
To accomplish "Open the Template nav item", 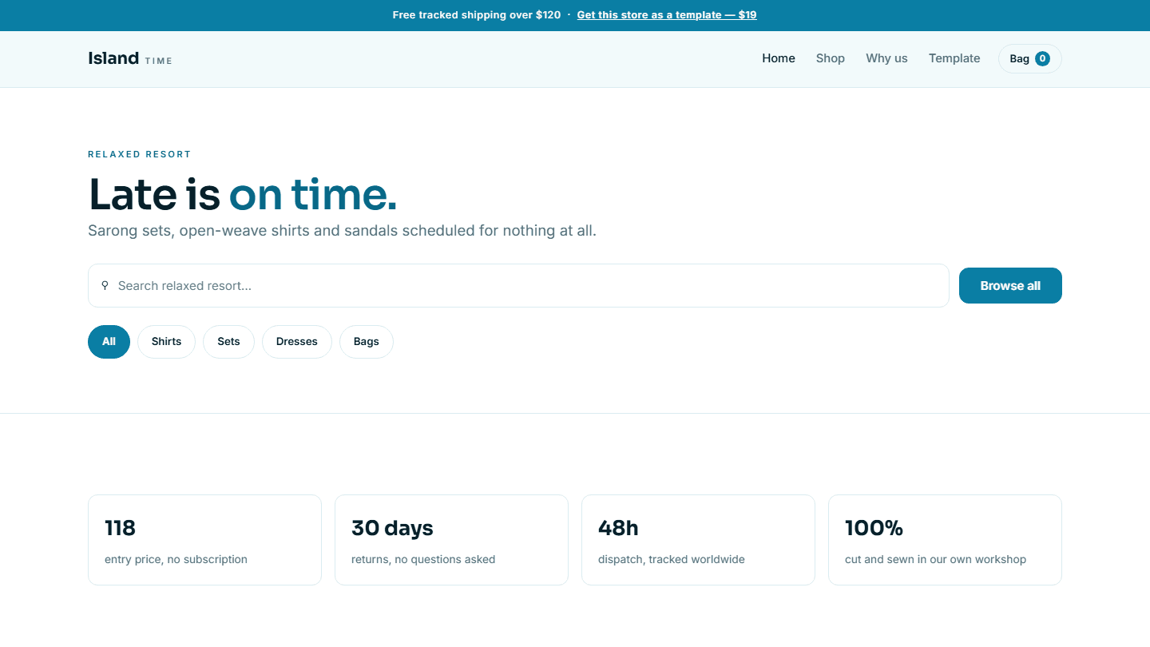I will pyautogui.click(x=954, y=58).
